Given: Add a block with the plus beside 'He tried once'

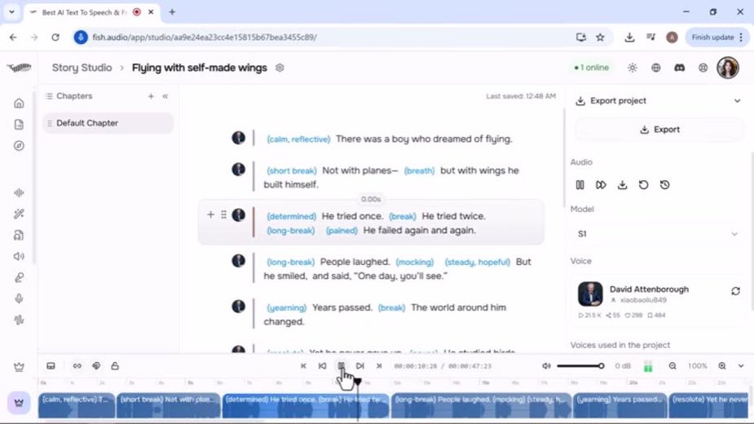Looking at the screenshot, I should click(210, 214).
